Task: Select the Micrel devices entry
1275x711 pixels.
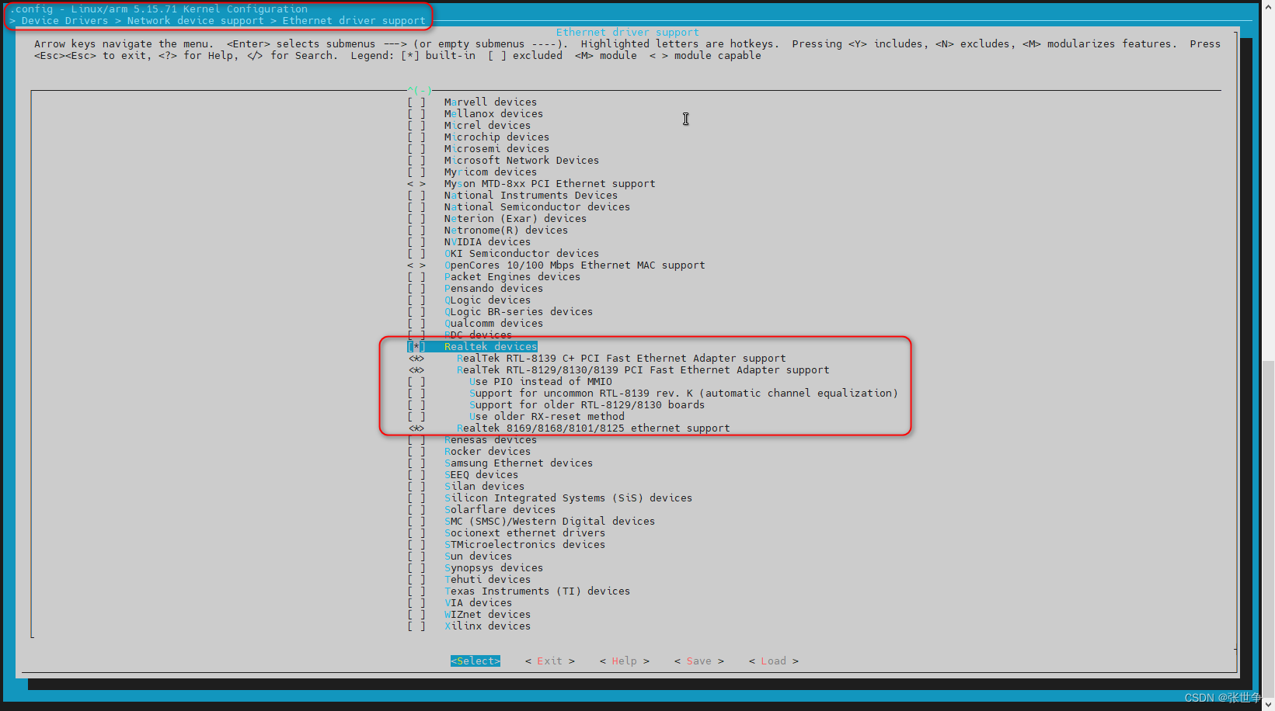Action: [487, 126]
